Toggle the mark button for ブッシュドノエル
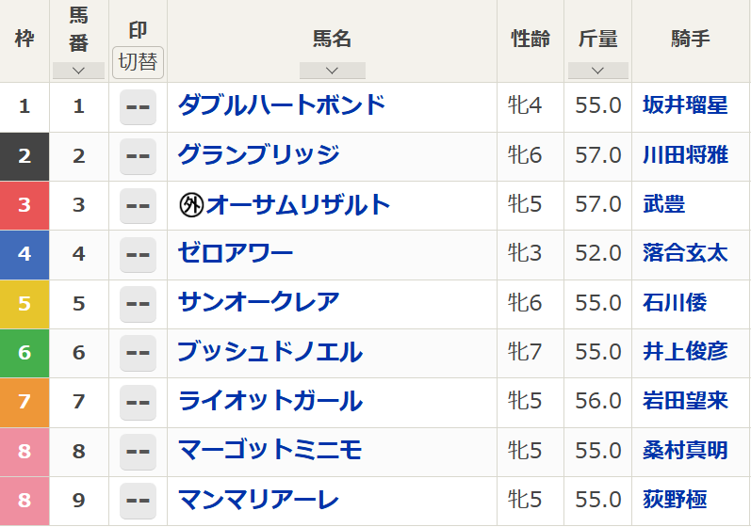 pos(138,354)
